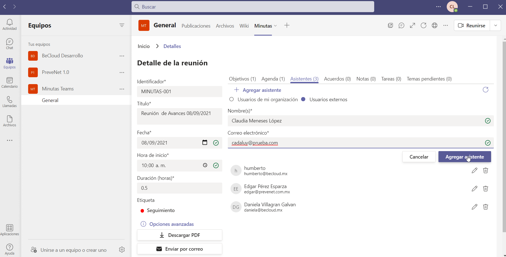The width and height of the screenshot is (506, 257).
Task: Open the Tareas (0) tab
Action: click(391, 79)
